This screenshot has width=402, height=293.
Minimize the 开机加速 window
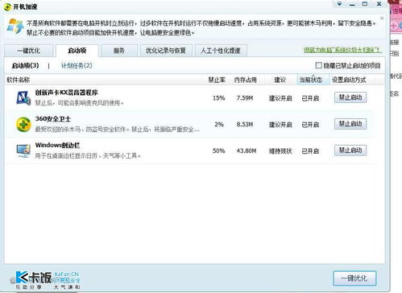[352, 4]
